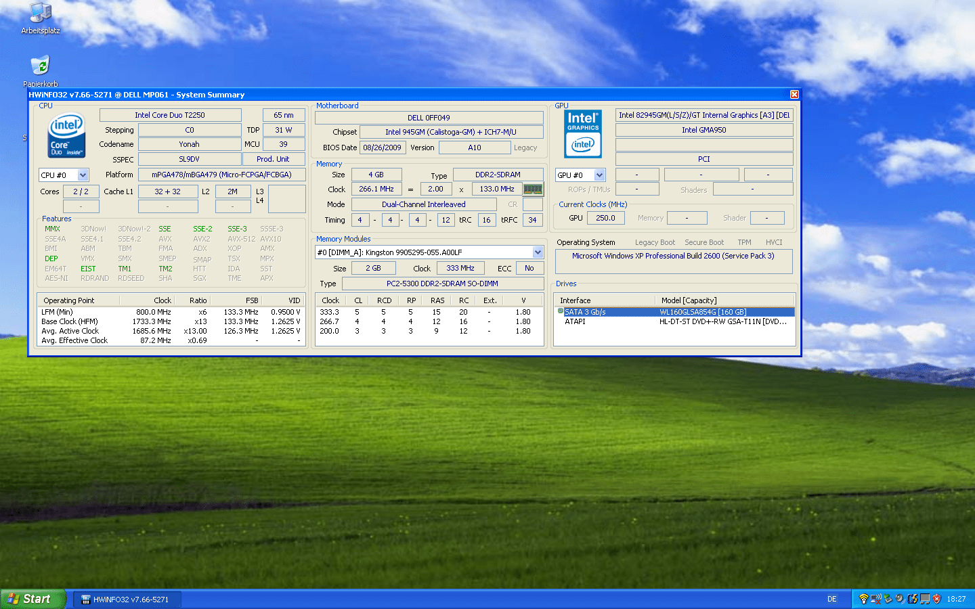The height and width of the screenshot is (609, 975).
Task: Select the LFM (Min) operating point row
Action: (171, 312)
